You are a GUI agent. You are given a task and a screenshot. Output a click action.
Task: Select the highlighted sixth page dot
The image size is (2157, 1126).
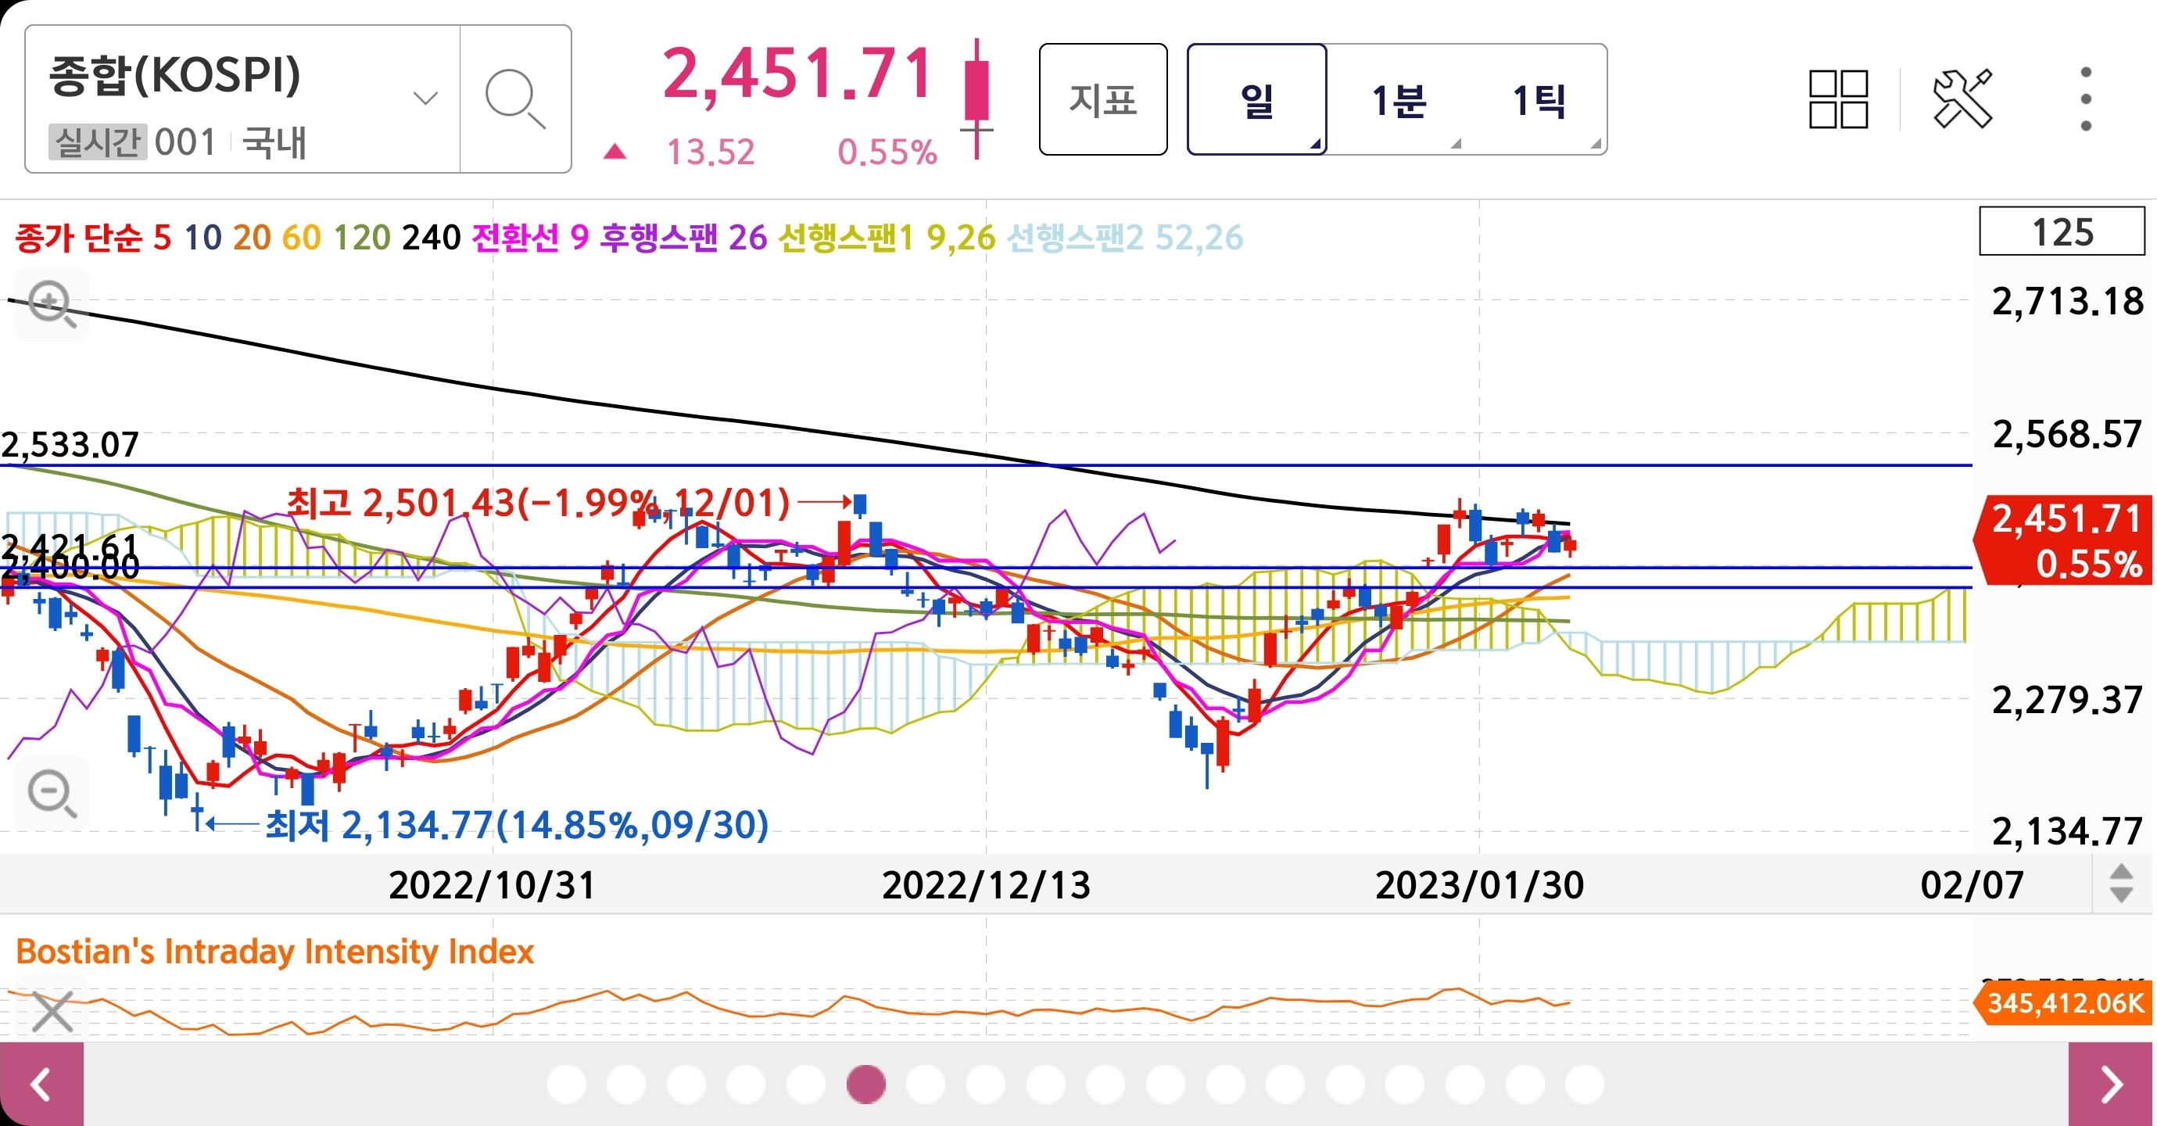(x=865, y=1084)
